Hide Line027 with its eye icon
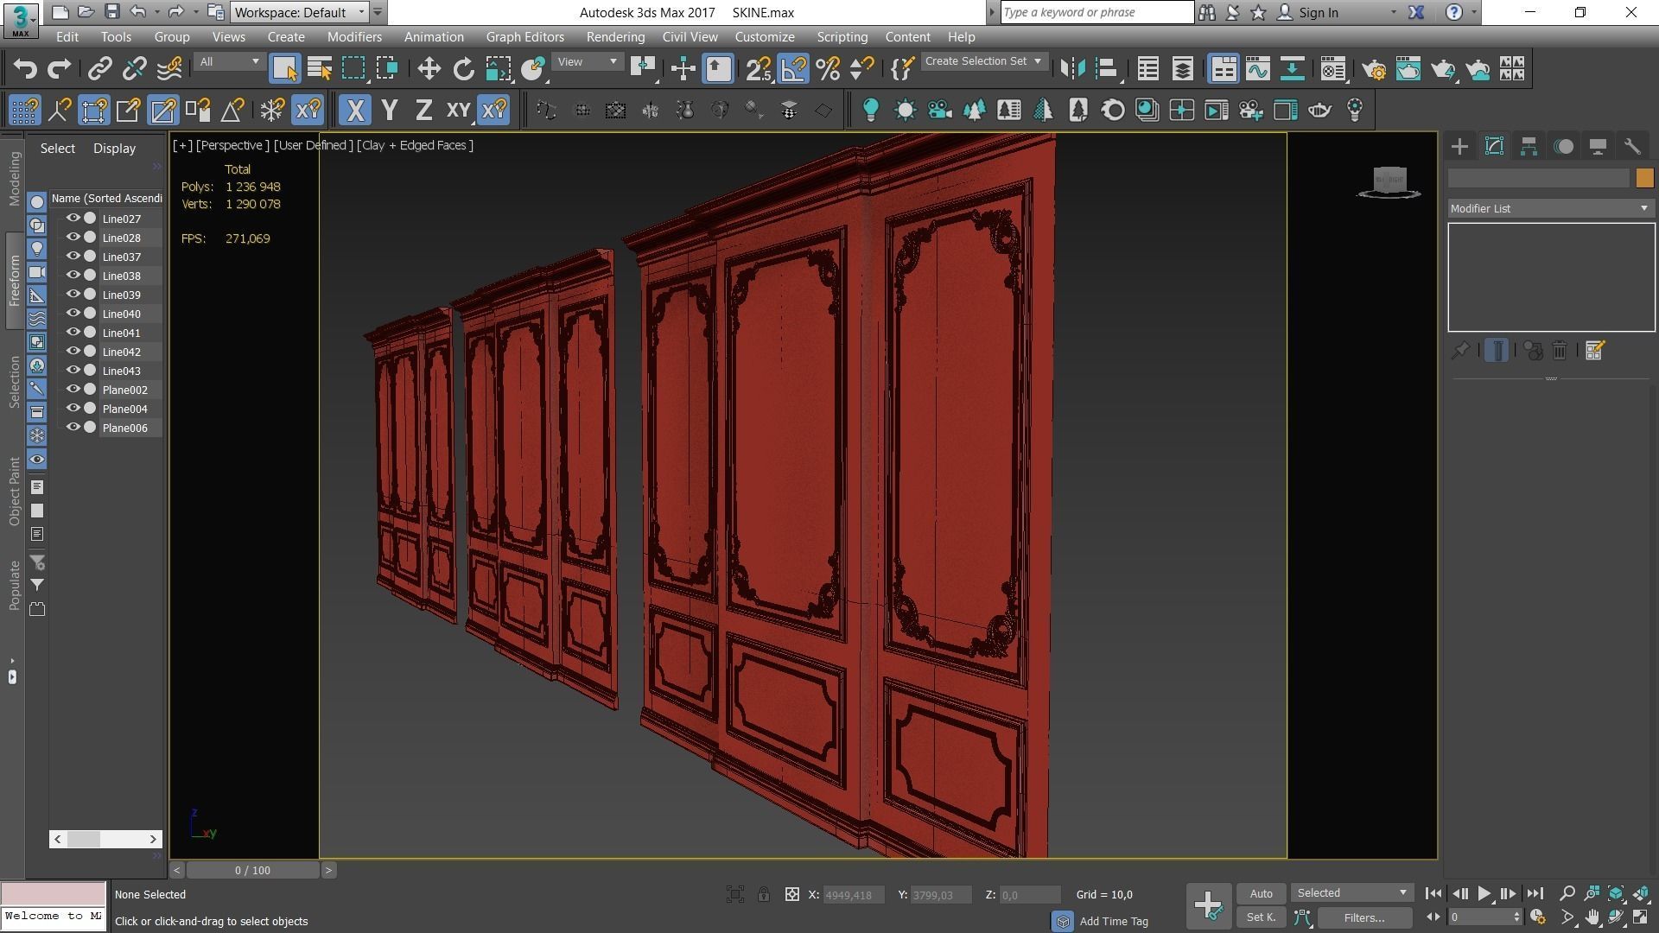Screen dimensions: 1659x933 pos(73,219)
